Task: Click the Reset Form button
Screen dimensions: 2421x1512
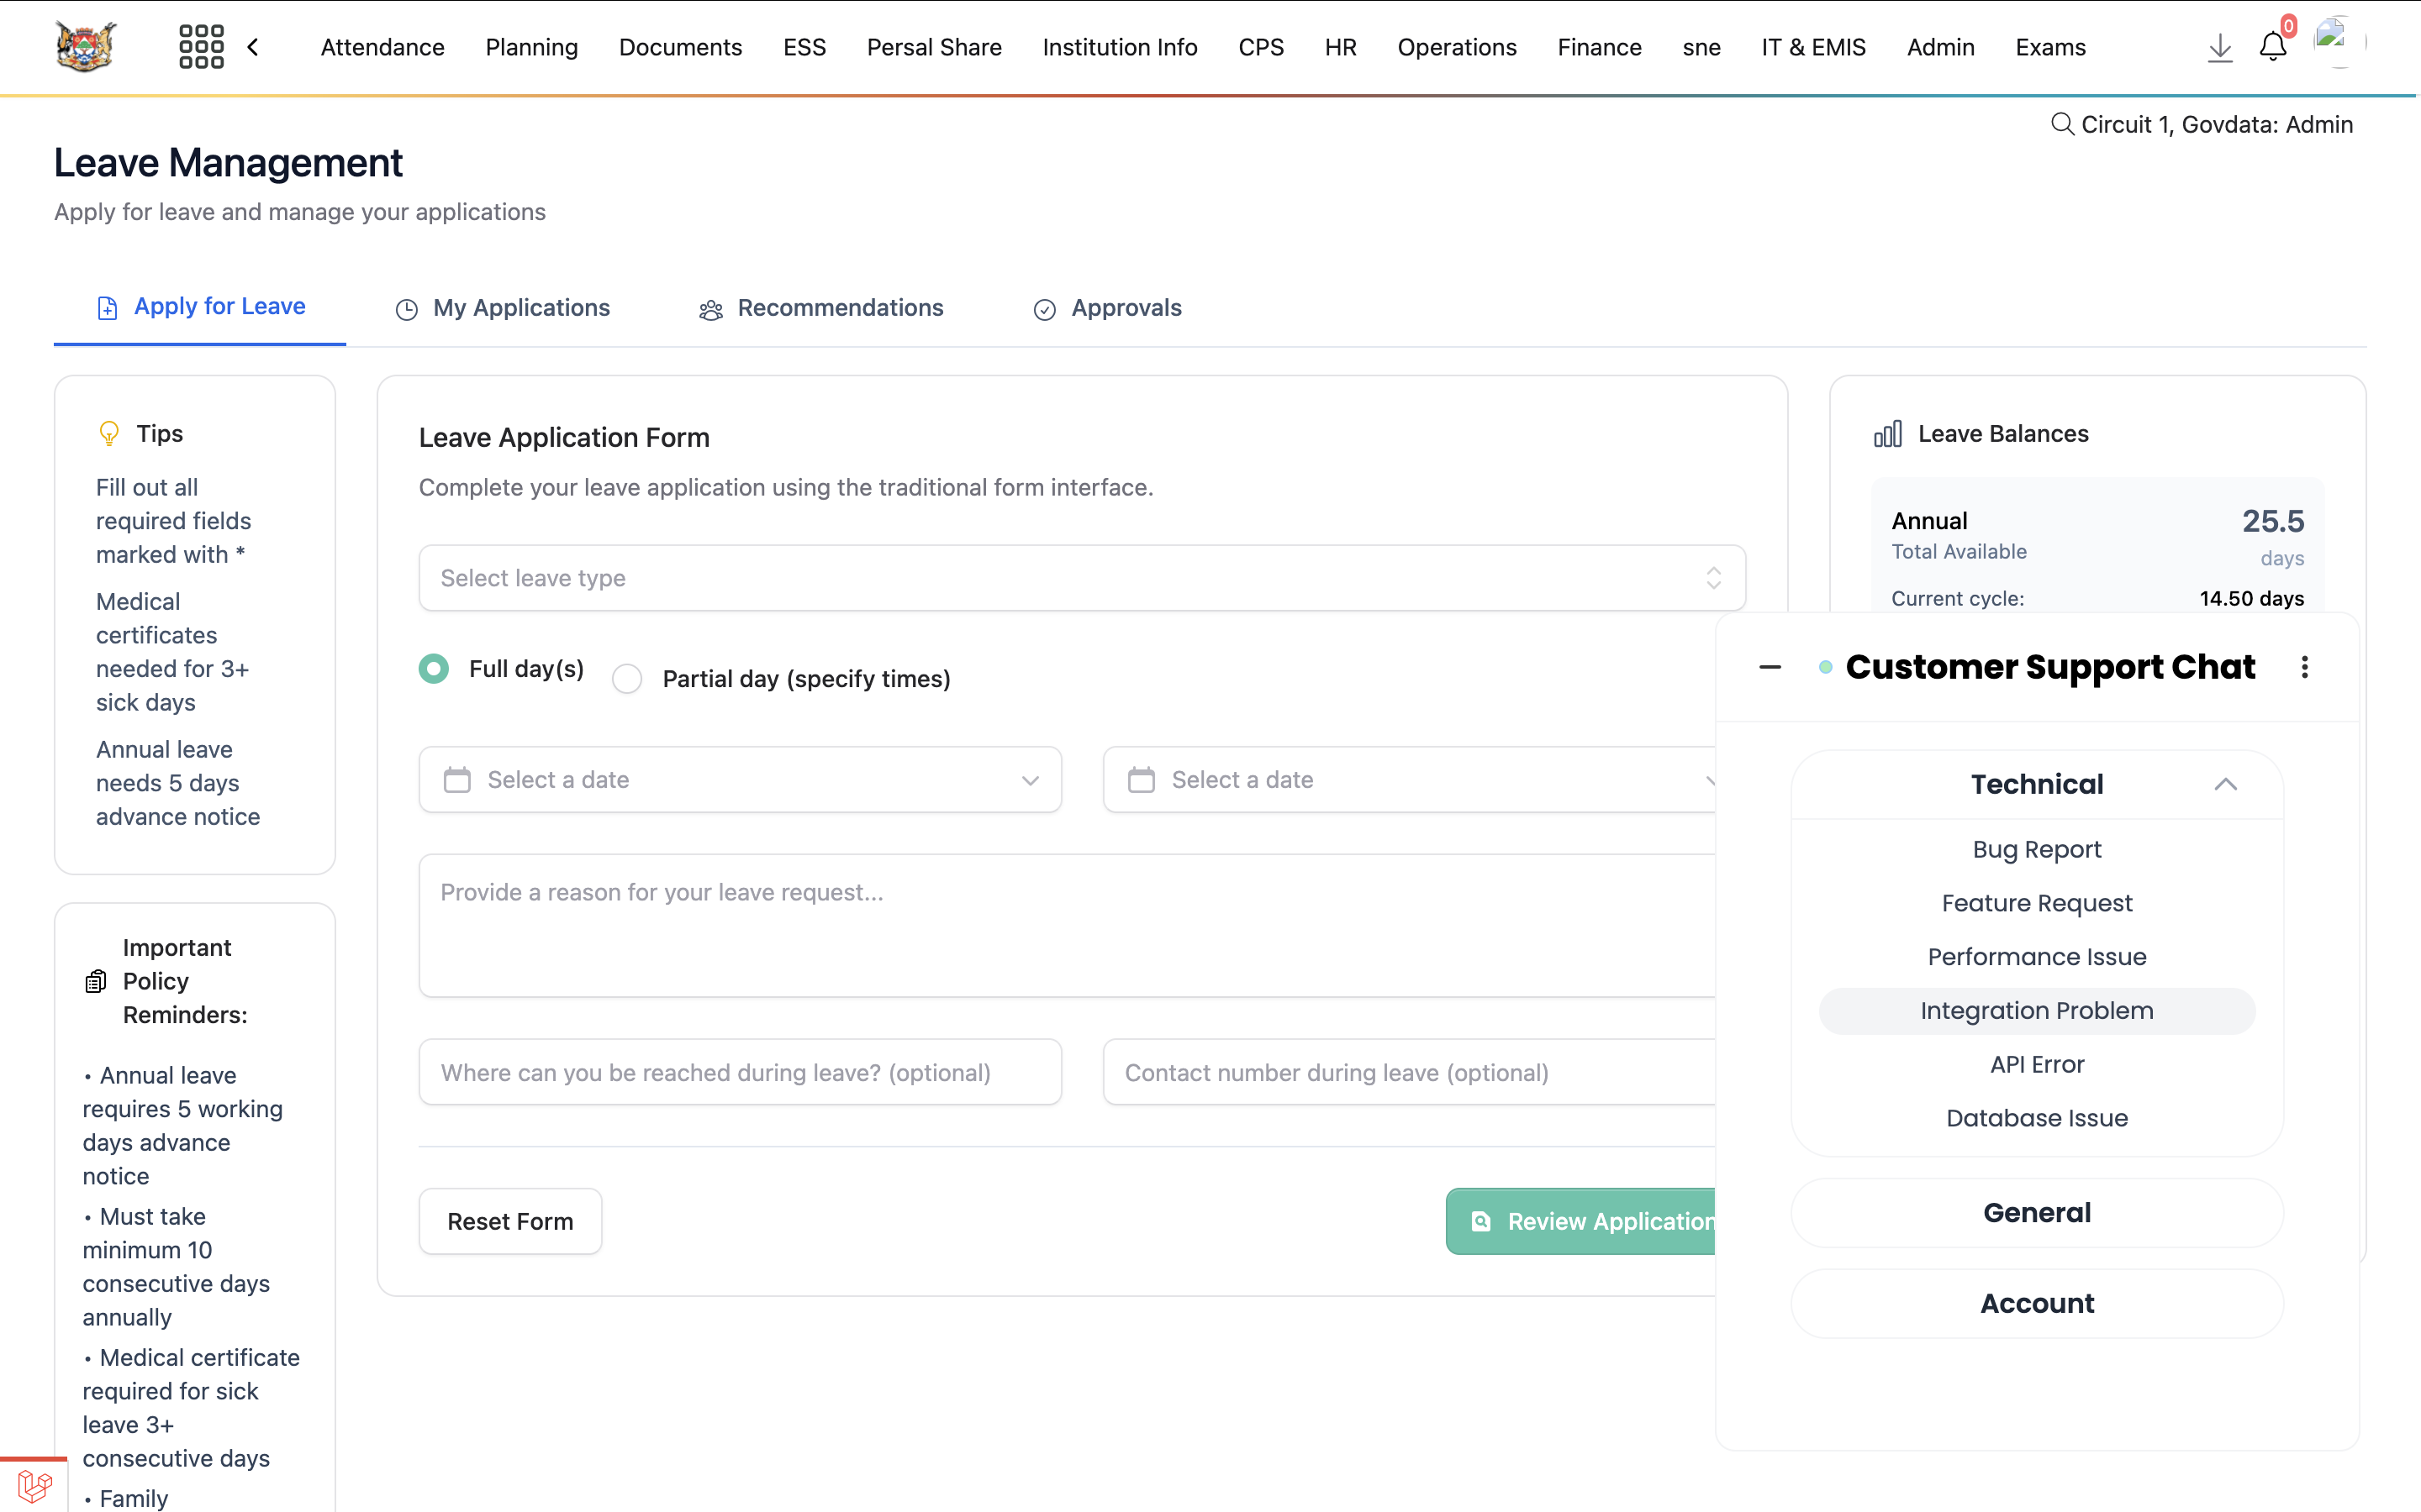Action: (x=510, y=1221)
